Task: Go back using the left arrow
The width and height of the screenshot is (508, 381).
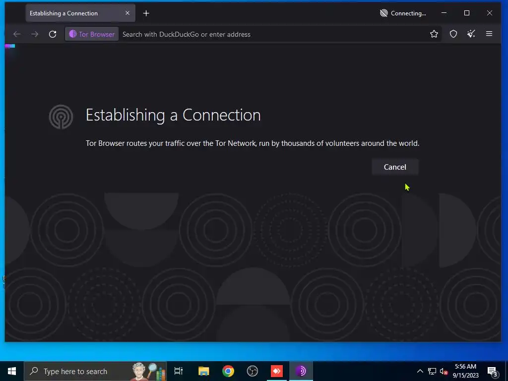Action: [17, 34]
